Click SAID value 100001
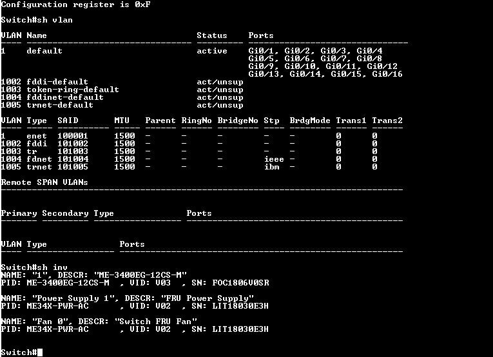493x357 pixels. [73, 136]
